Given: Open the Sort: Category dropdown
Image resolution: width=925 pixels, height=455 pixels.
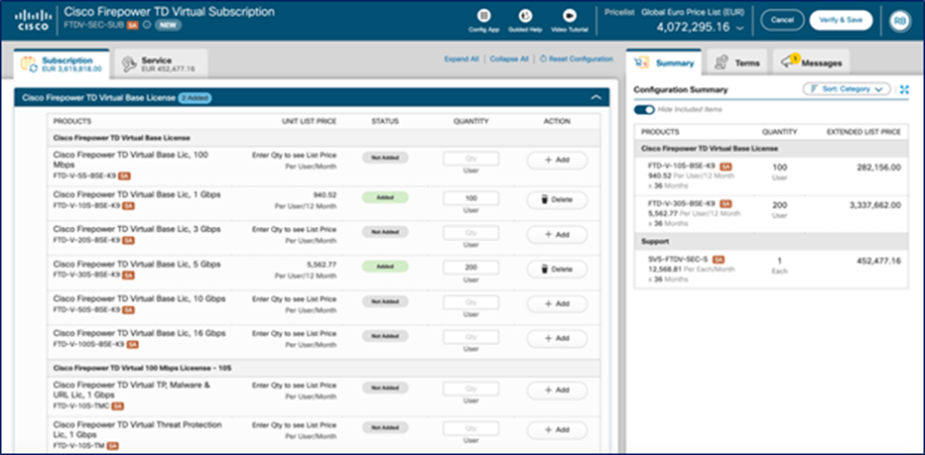Looking at the screenshot, I should [847, 89].
